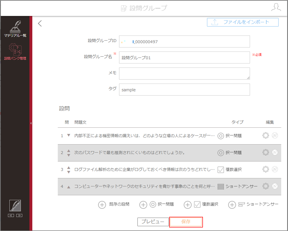Click the ファイルをインポート button
288x231 pixels.
coord(243,22)
